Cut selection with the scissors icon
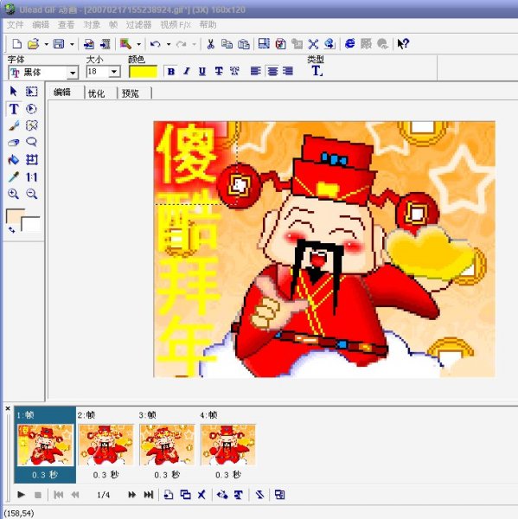518x519 pixels. tap(210, 44)
